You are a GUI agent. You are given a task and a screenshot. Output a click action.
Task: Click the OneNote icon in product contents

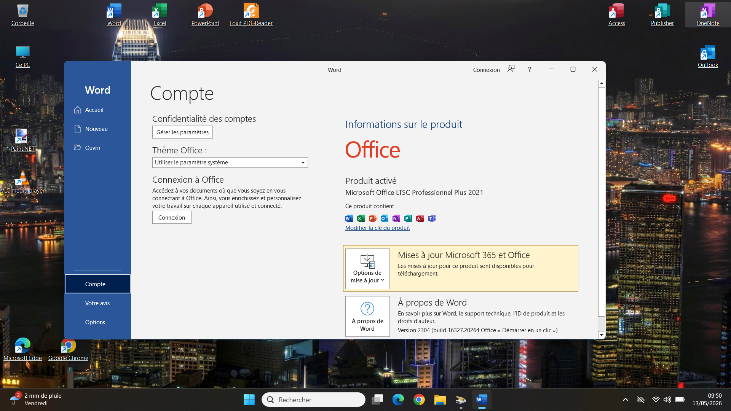[x=396, y=218]
